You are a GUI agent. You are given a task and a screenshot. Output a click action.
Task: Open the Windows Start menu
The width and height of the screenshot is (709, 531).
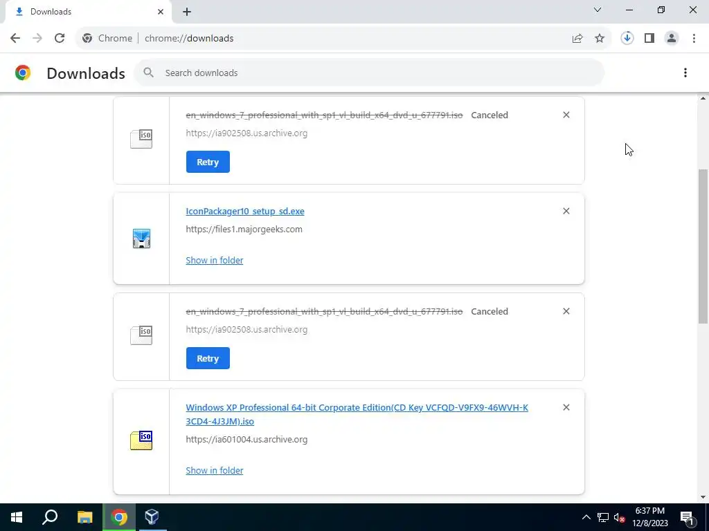(x=17, y=517)
